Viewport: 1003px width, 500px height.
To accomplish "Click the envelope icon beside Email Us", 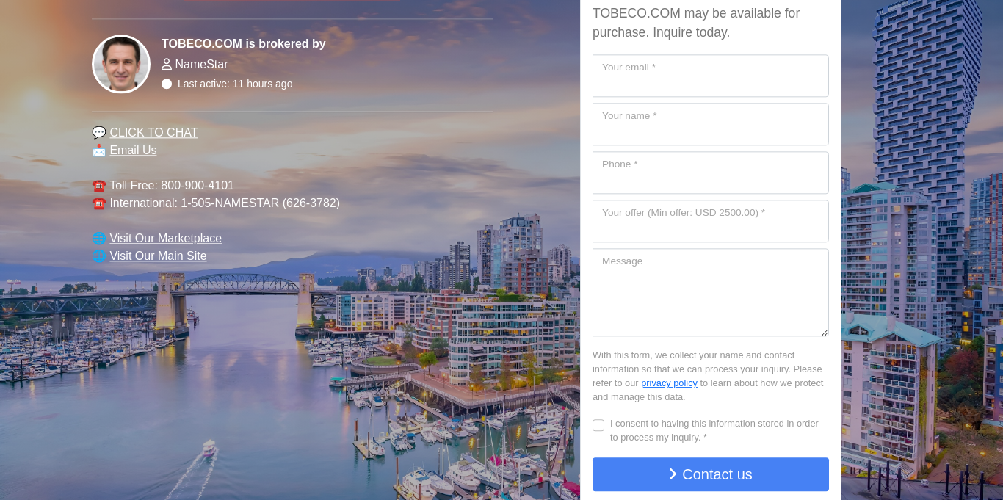I will click(99, 151).
